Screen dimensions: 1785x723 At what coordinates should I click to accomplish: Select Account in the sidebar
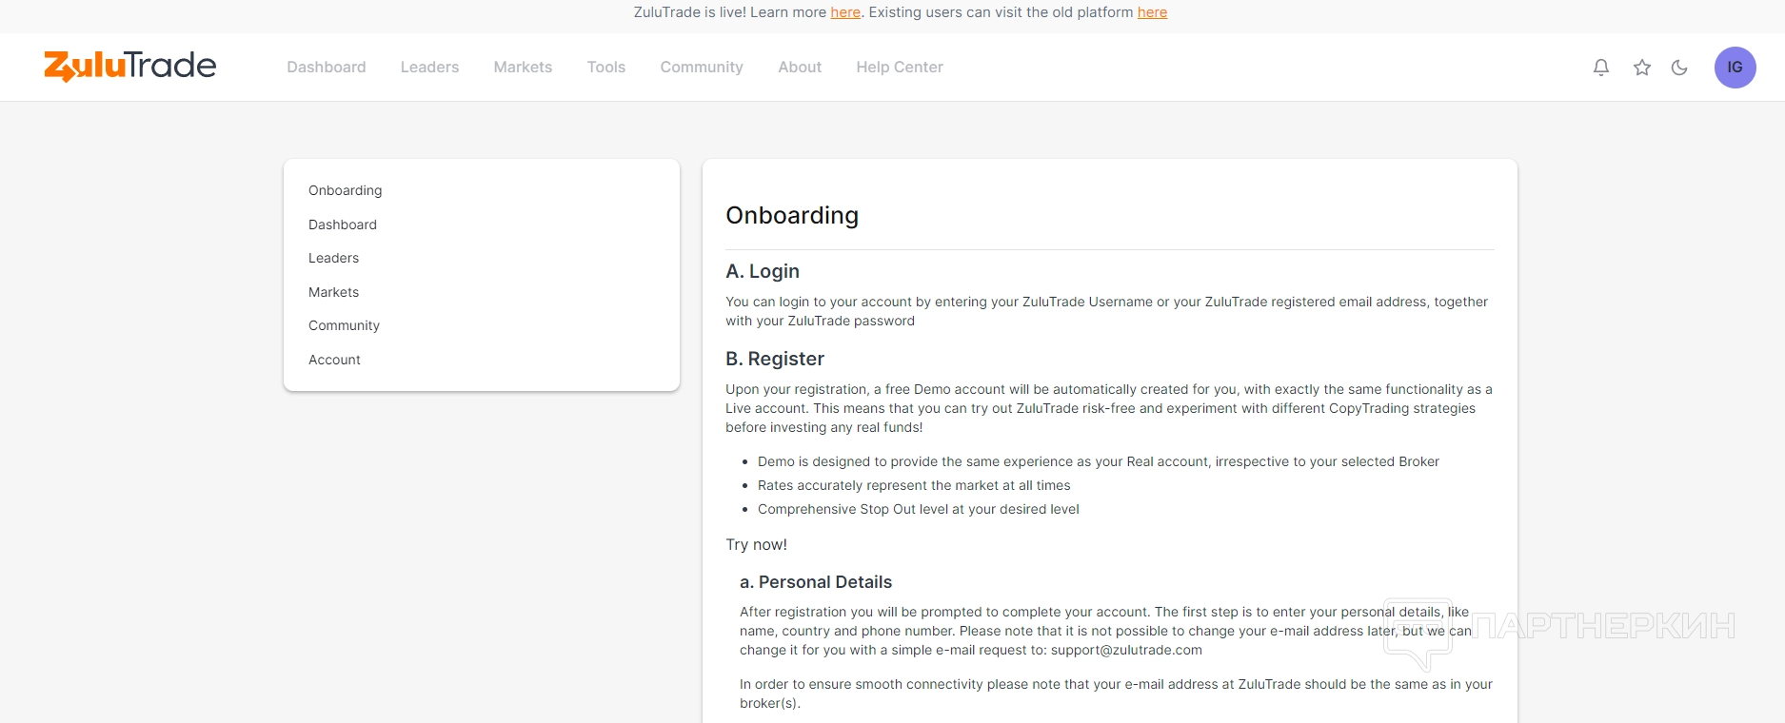(335, 360)
